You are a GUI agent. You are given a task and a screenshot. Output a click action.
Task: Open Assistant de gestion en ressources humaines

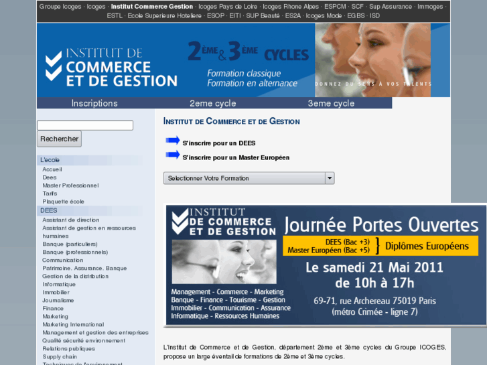point(89,232)
